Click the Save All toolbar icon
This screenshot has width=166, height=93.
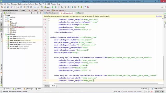tap(5, 7)
